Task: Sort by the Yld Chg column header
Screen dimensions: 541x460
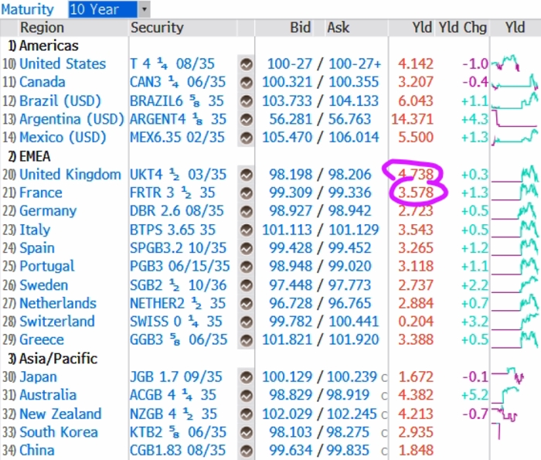Action: [x=463, y=28]
